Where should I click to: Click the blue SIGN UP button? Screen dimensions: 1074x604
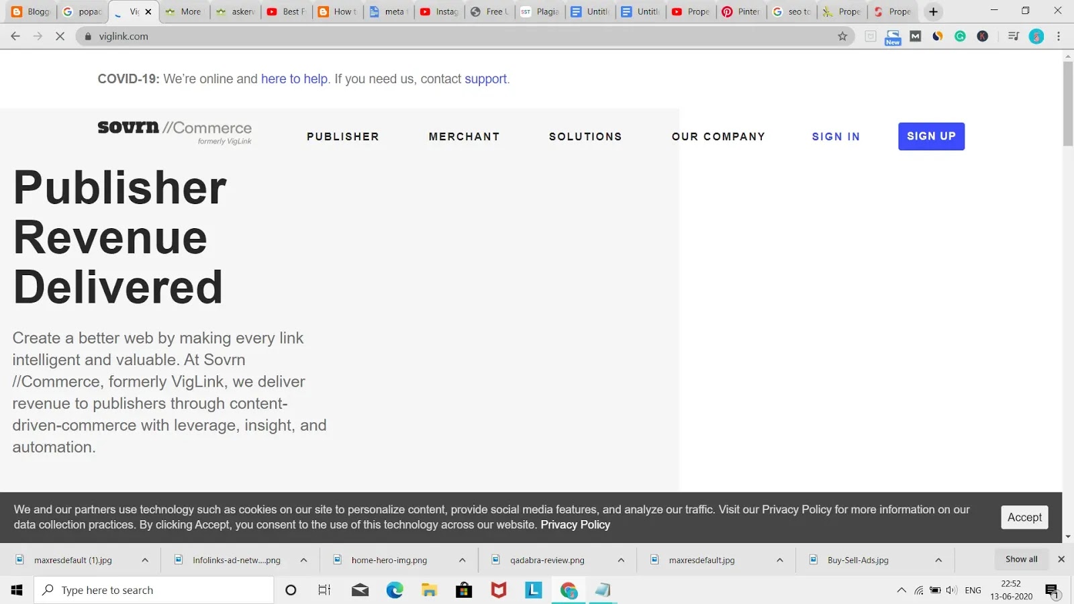click(931, 136)
